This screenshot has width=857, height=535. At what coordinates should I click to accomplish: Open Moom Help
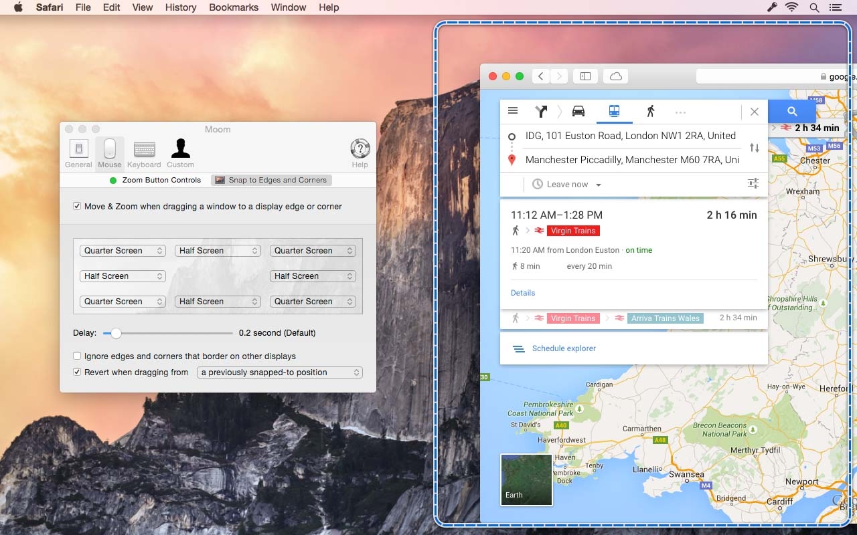(x=360, y=154)
